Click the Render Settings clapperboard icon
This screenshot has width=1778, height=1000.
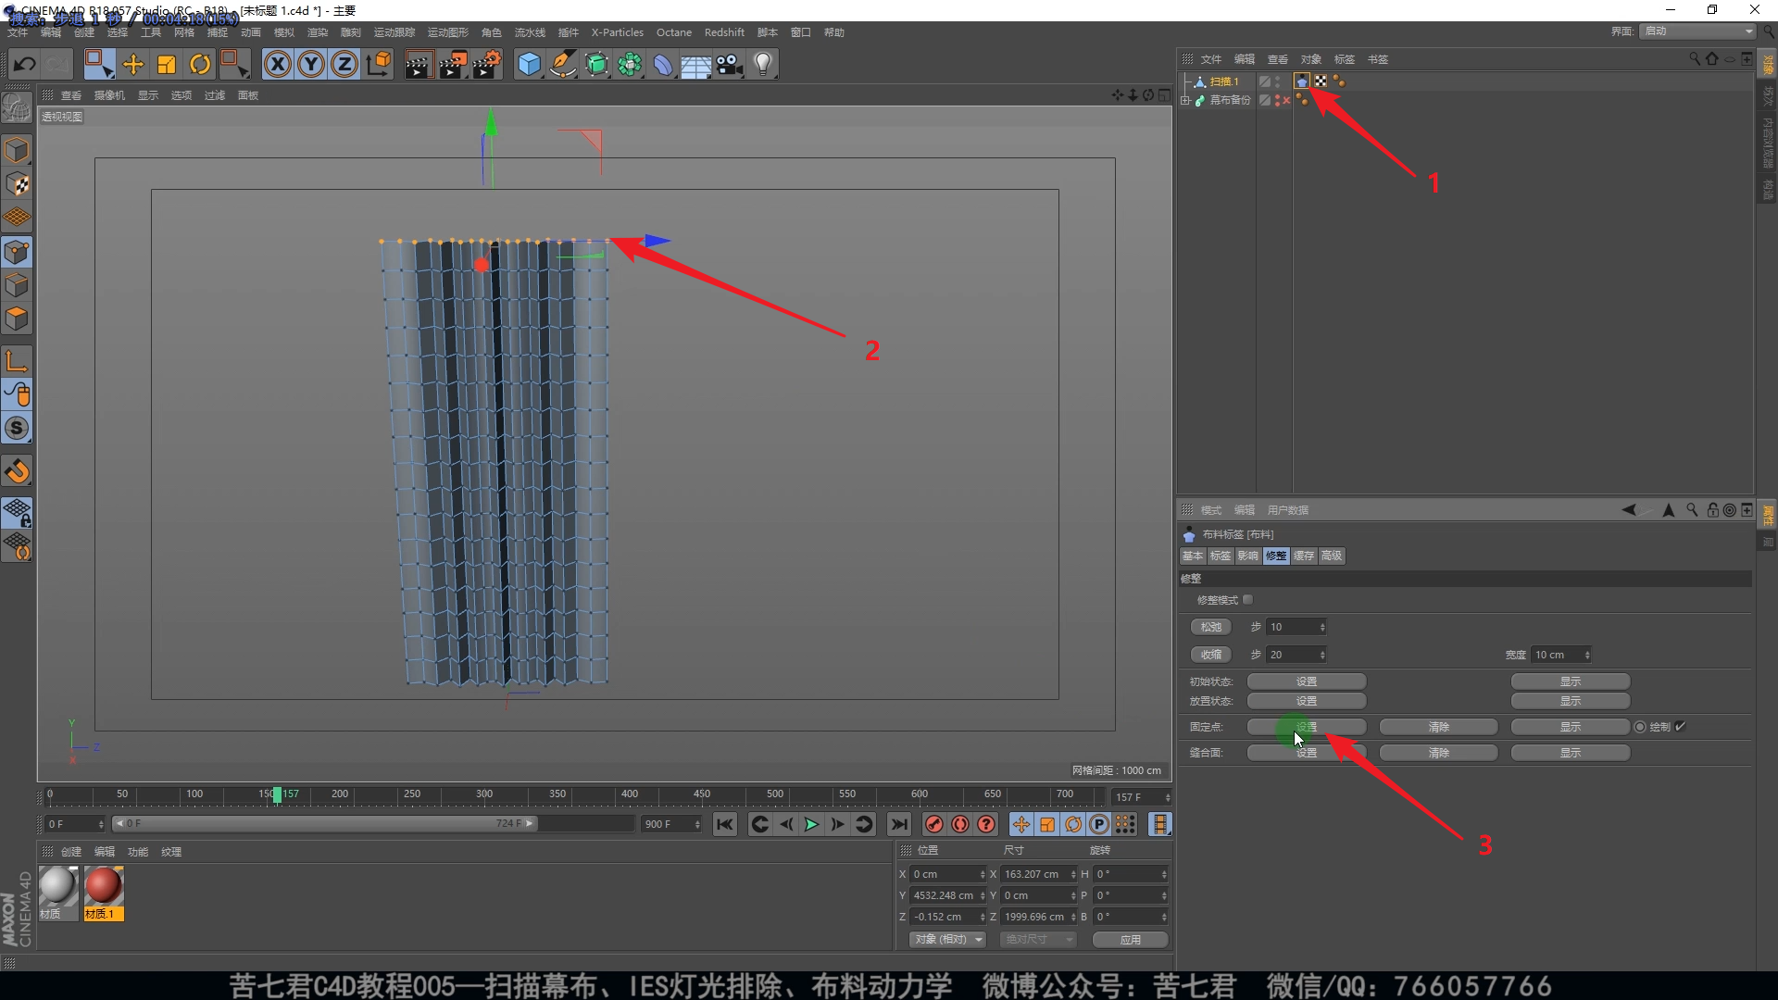[486, 64]
